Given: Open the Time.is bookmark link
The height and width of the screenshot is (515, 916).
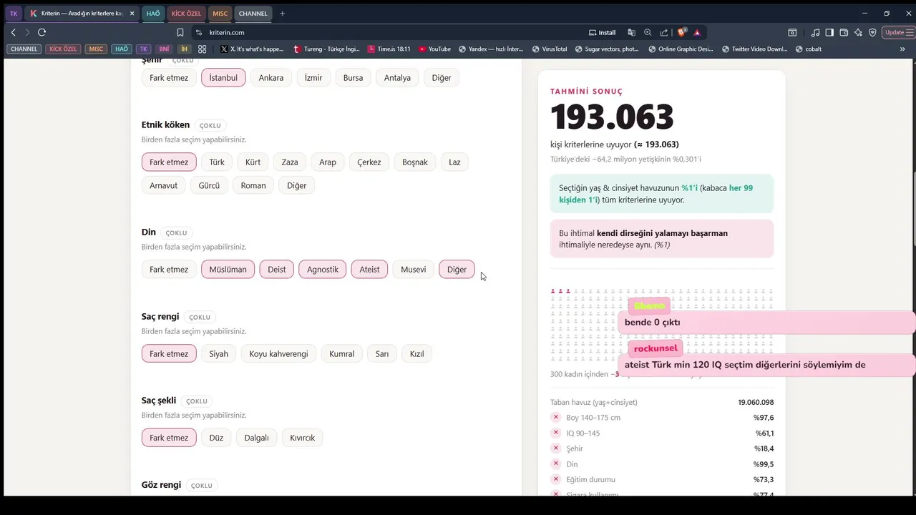Looking at the screenshot, I should [389, 49].
